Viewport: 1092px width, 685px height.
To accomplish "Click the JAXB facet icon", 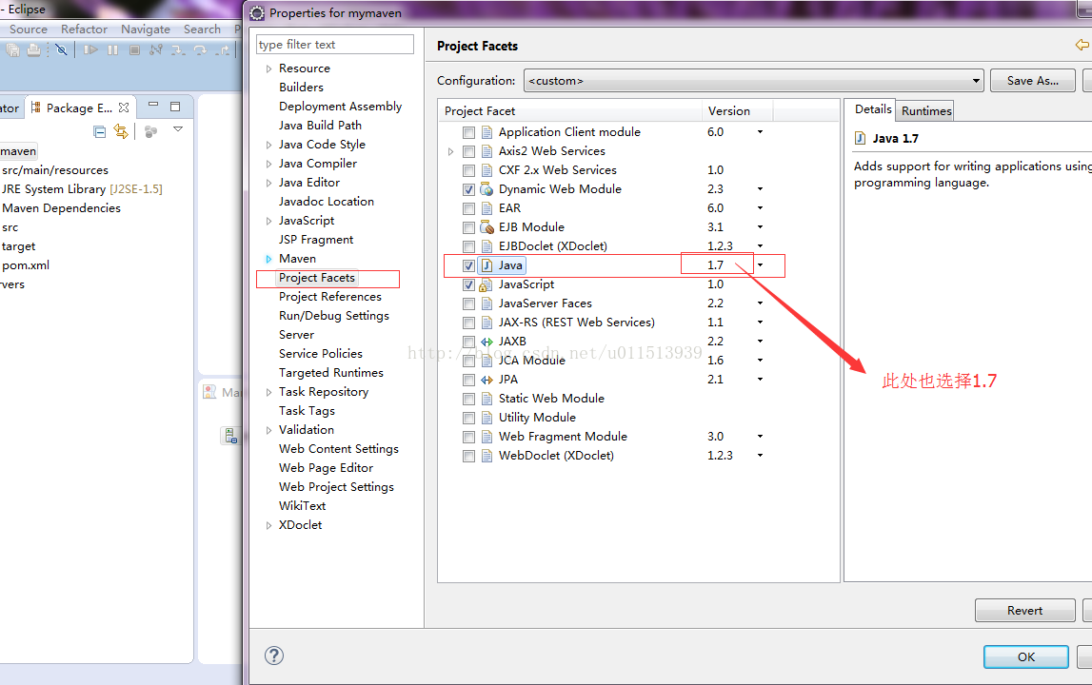I will click(486, 342).
